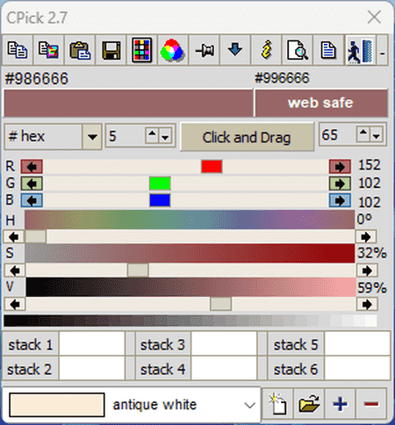Screen dimensions: 395x425
Task: Open the RGB color wheel icon
Action: (173, 50)
